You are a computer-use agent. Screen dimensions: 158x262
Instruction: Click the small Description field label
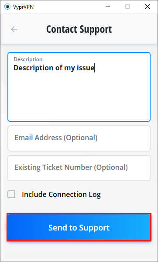click(x=28, y=59)
